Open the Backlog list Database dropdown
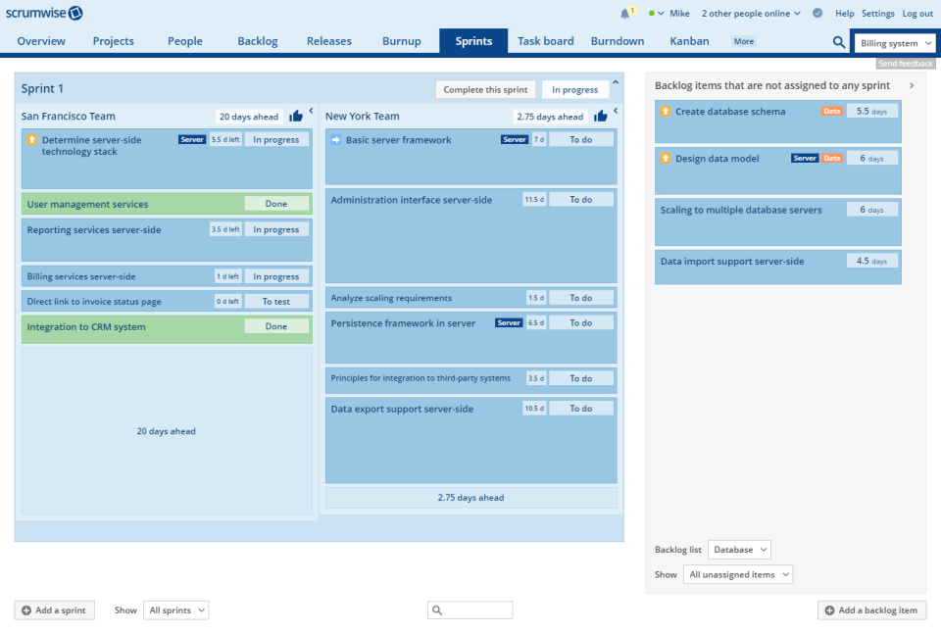 739,549
